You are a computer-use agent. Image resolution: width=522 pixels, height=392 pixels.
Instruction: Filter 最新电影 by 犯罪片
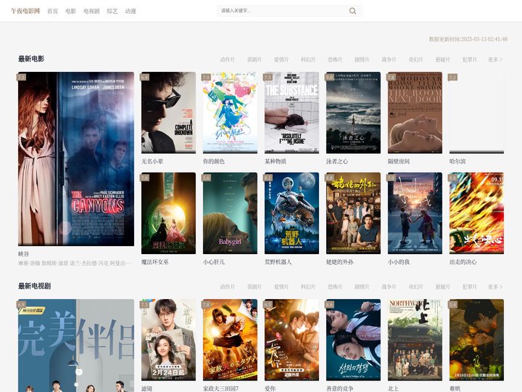click(470, 60)
